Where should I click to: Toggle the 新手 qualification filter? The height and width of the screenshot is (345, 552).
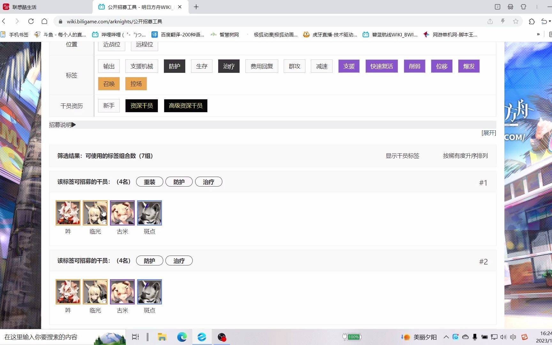109,106
